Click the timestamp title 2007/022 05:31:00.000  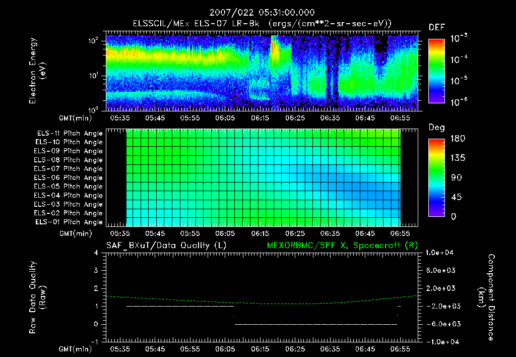tap(262, 13)
